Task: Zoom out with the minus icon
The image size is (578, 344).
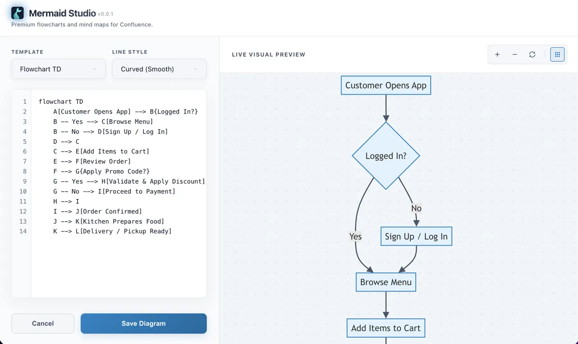Action: (x=514, y=55)
